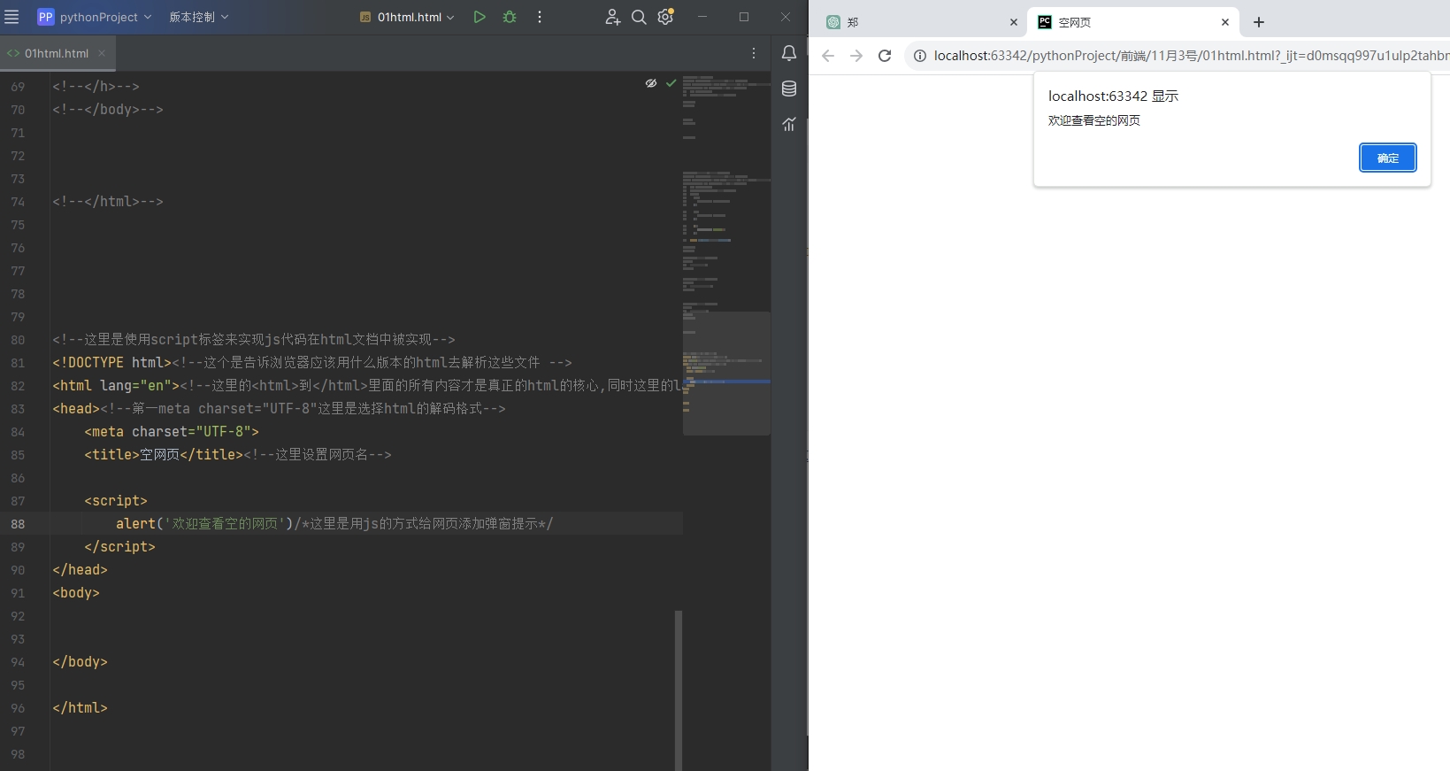
Task: Open the Database tool window
Action: pos(789,89)
